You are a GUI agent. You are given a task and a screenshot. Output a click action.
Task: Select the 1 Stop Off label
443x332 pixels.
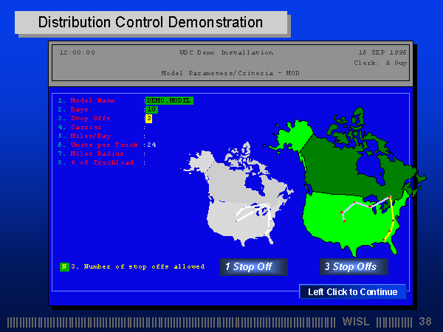[254, 267]
